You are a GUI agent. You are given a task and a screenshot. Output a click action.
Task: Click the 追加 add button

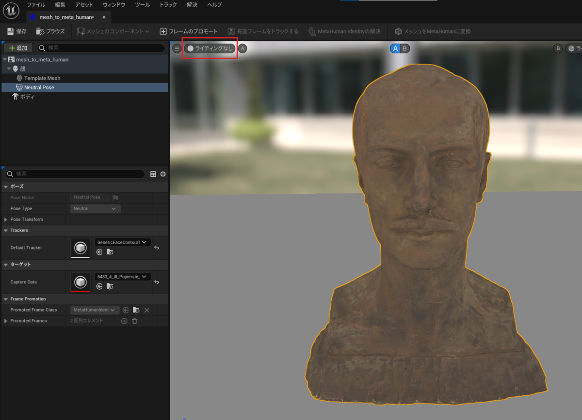pyautogui.click(x=18, y=48)
